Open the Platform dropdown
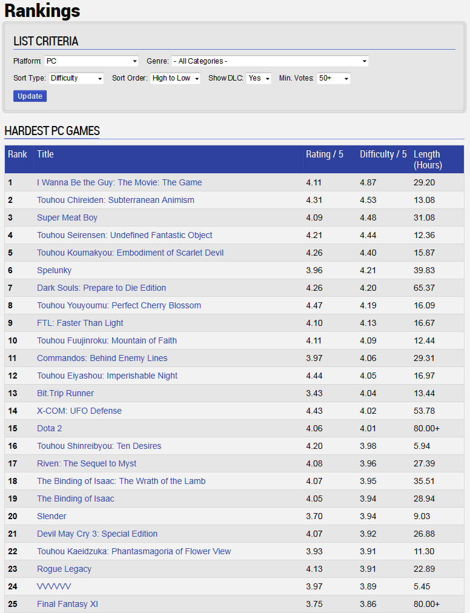This screenshot has width=470, height=613. pyautogui.click(x=91, y=61)
